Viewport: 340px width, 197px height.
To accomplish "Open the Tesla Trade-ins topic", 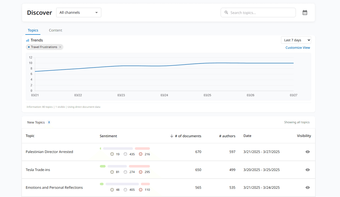I will point(38,170).
